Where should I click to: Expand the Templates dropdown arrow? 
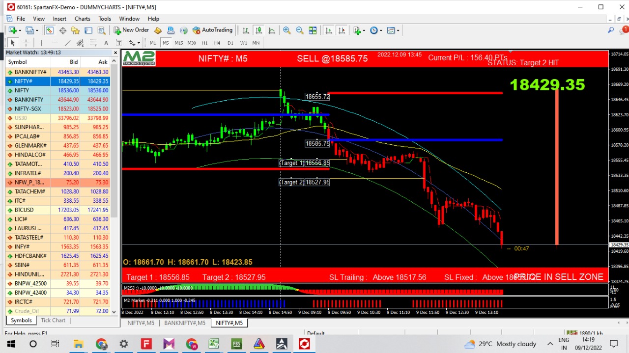click(x=398, y=30)
